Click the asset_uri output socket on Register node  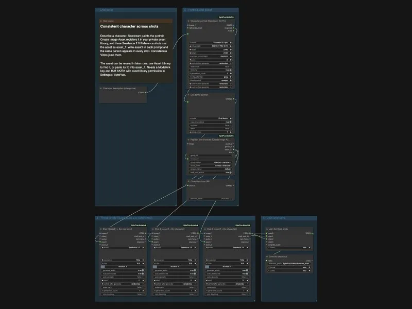(x=233, y=149)
